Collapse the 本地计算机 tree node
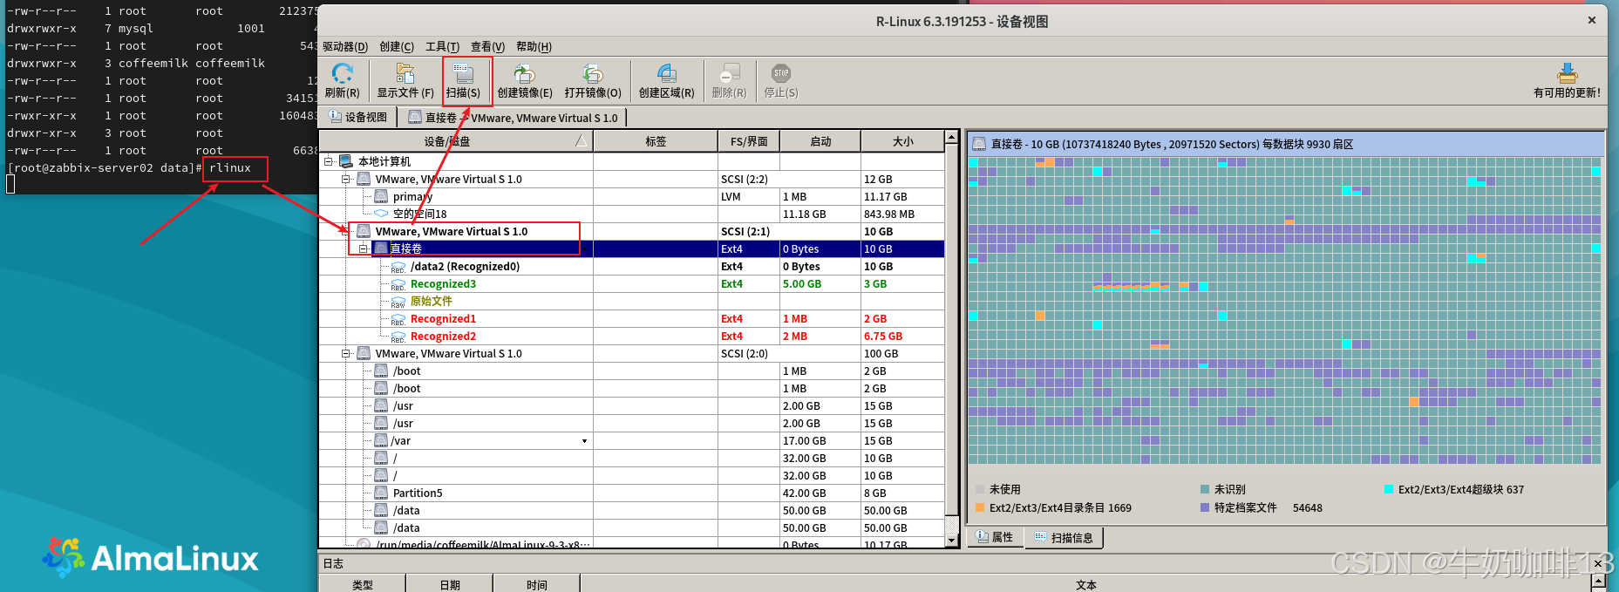Viewport: 1619px width, 592px height. (x=329, y=161)
